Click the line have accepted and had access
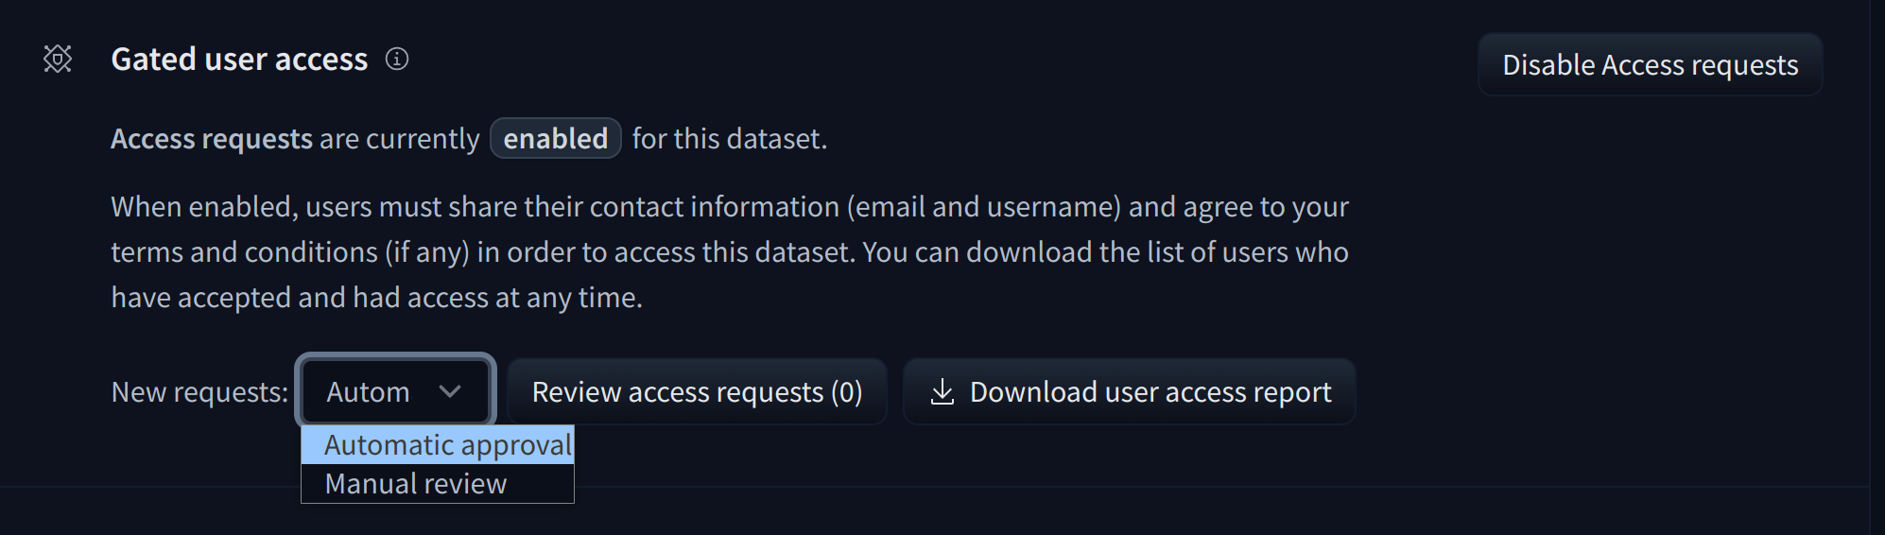Screen dimensions: 1885x535 click(376, 297)
